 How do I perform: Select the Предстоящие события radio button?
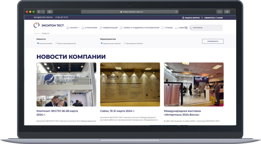pyautogui.click(x=101, y=43)
